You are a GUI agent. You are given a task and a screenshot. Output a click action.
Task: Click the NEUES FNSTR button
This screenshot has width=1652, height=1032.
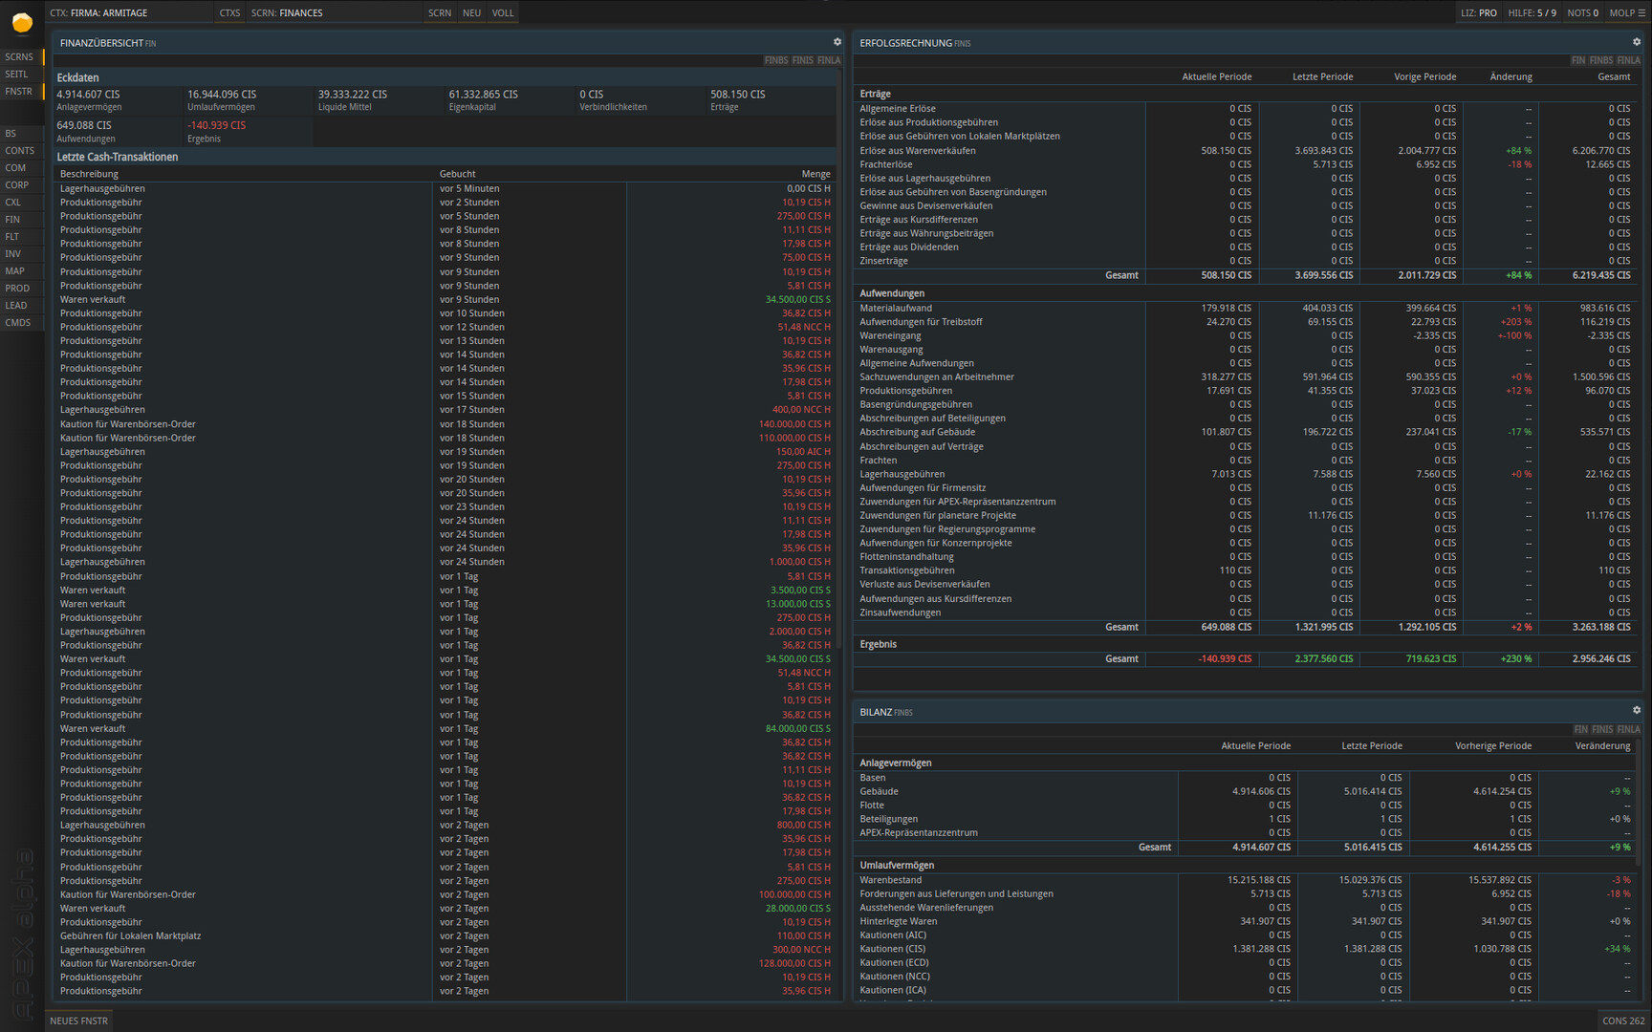pyautogui.click(x=78, y=1021)
